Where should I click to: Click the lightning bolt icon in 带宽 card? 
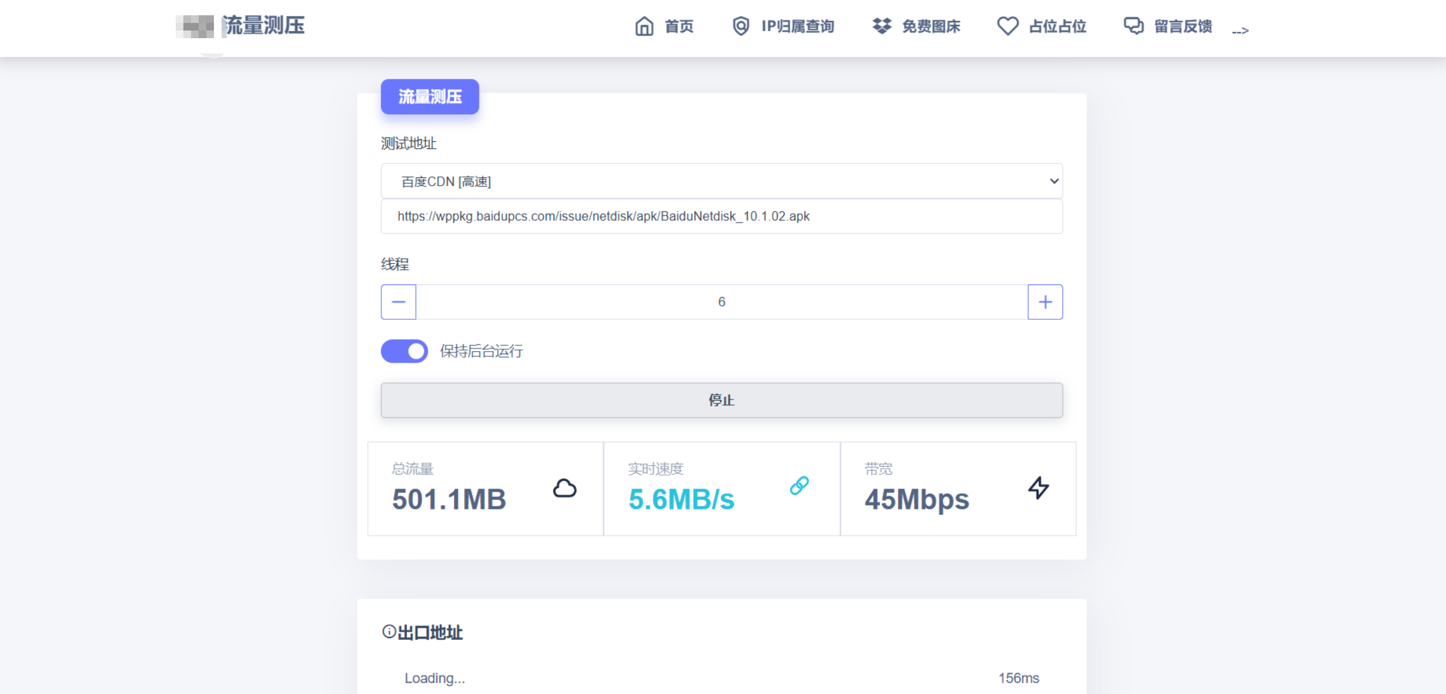point(1038,488)
